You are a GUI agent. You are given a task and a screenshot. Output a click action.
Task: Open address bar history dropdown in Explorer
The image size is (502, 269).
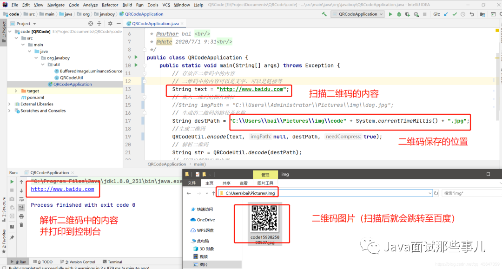click(x=430, y=193)
